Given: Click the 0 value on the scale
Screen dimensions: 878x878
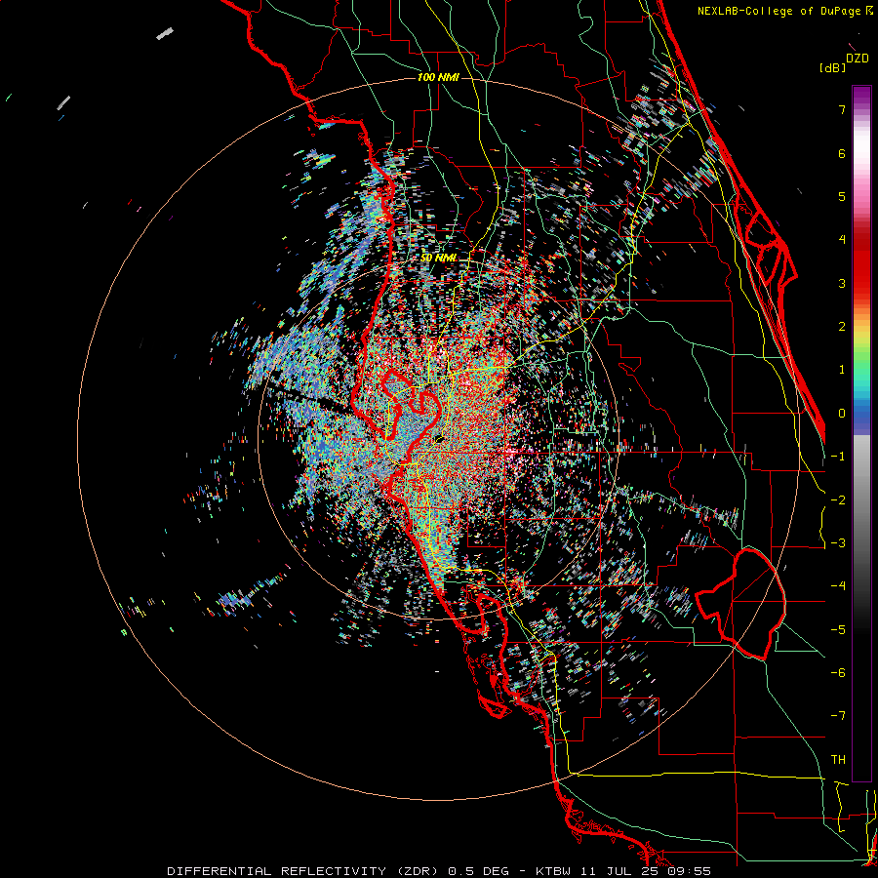Looking at the screenshot, I should [842, 414].
